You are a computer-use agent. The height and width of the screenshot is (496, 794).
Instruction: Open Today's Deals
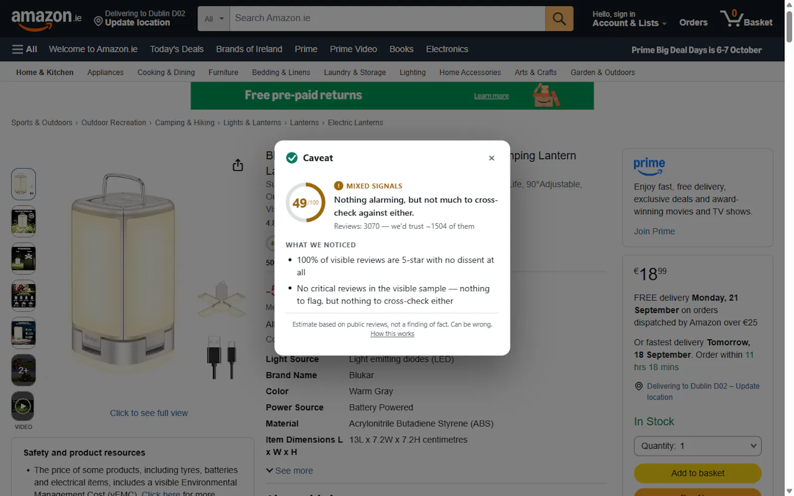coord(177,49)
